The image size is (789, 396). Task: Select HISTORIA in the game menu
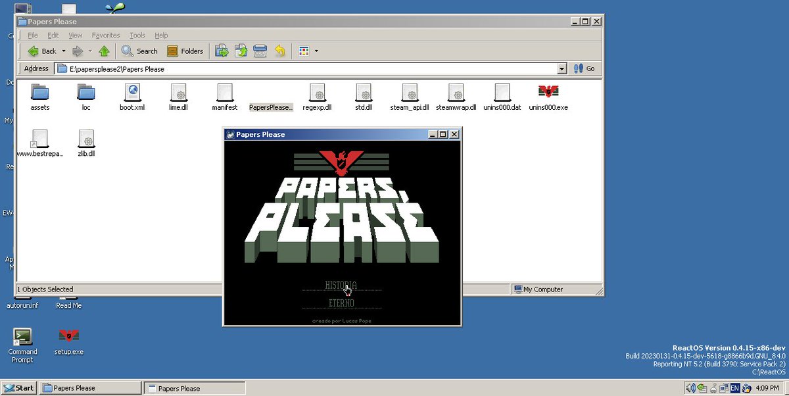[x=341, y=285]
